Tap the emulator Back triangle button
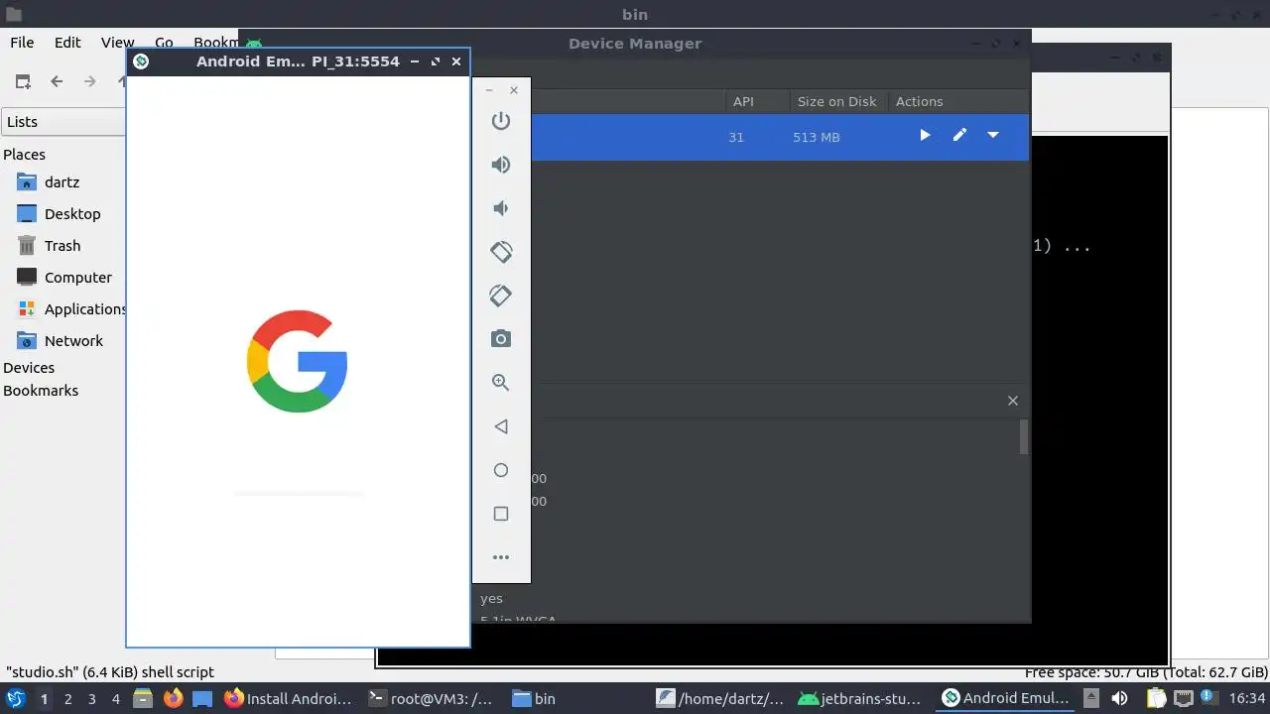This screenshot has height=714, width=1270. pos(501,426)
